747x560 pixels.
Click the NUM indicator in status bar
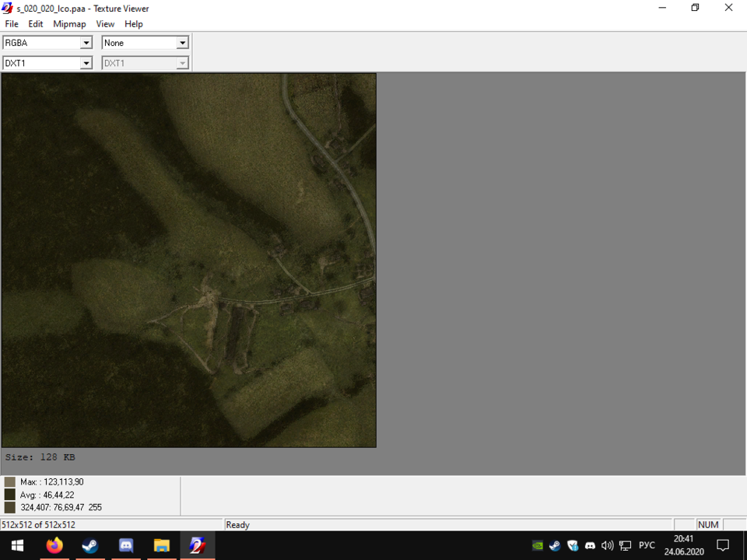coord(708,525)
